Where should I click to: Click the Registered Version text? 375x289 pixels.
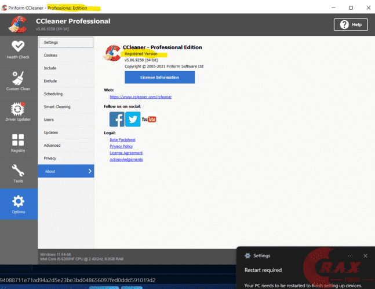click(x=141, y=54)
